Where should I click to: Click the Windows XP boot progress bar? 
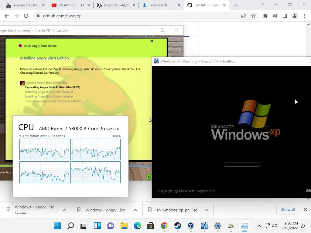[x=241, y=165]
